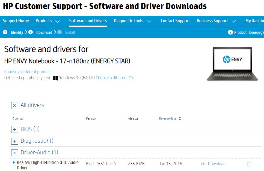Screen dimensions: 264x171
Task: Open My Dashboard menu item
Action: [x=254, y=21]
